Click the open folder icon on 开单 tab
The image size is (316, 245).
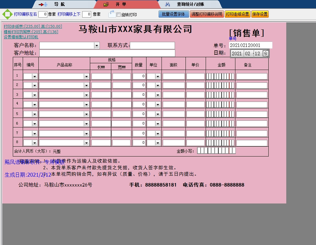[106, 4]
